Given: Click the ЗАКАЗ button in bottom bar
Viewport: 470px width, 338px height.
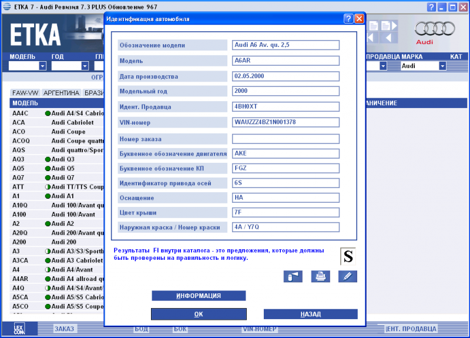Looking at the screenshot, I should 64,329.
